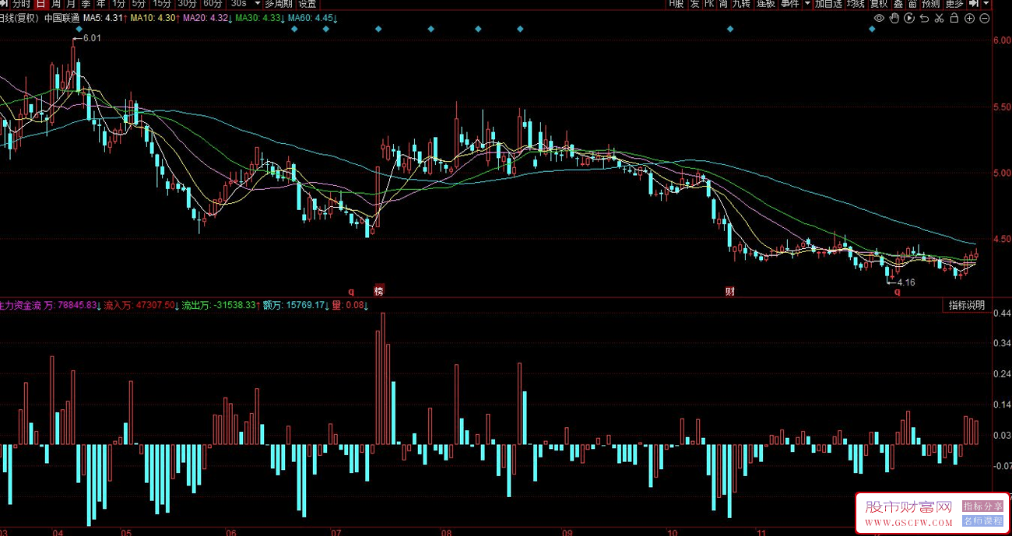Image resolution: width=1012 pixels, height=536 pixels.
Task: Click the 事件 events button
Action: pyautogui.click(x=790, y=4)
